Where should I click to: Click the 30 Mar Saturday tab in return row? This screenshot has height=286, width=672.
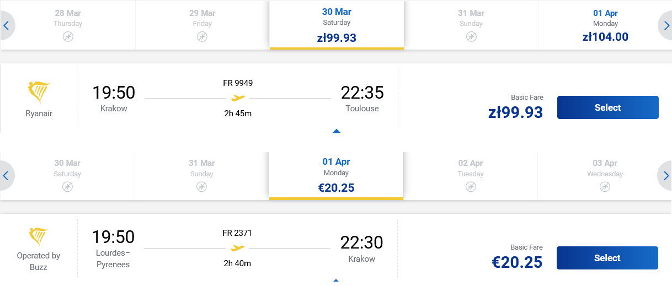pyautogui.click(x=67, y=176)
